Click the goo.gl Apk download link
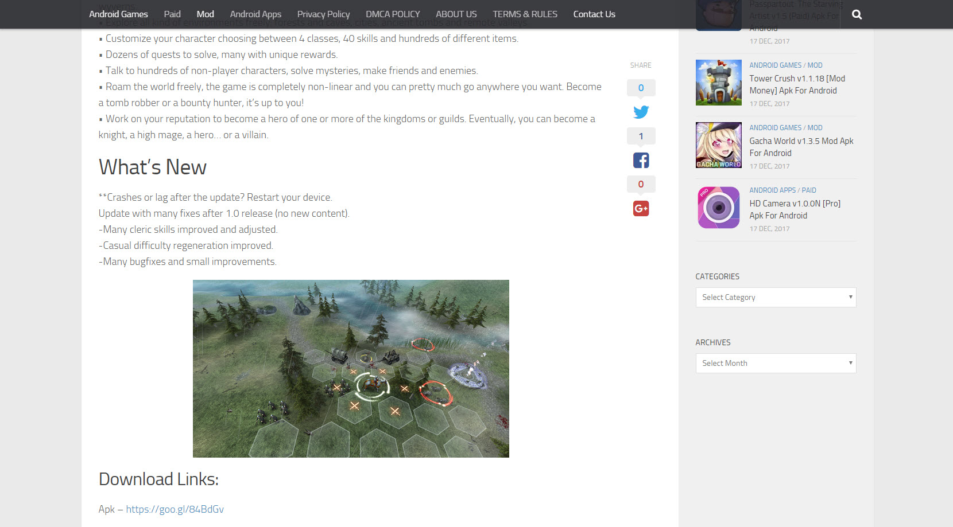The width and height of the screenshot is (953, 527). (x=175, y=509)
